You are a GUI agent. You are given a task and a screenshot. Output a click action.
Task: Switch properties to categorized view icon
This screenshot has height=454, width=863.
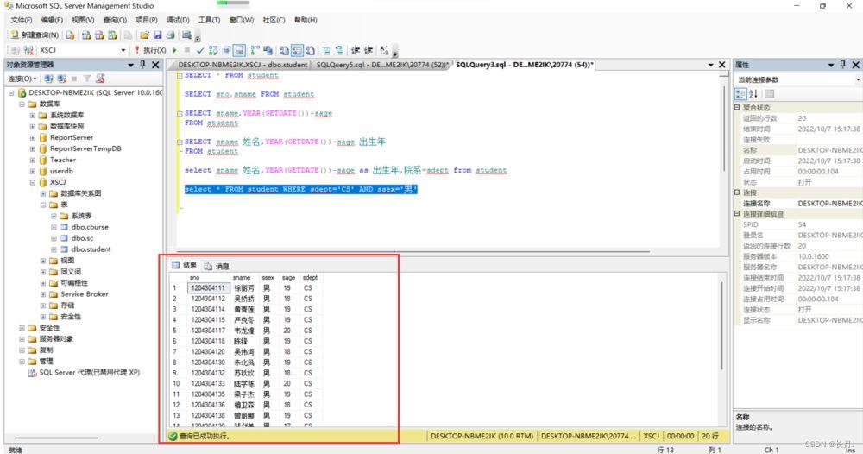740,93
